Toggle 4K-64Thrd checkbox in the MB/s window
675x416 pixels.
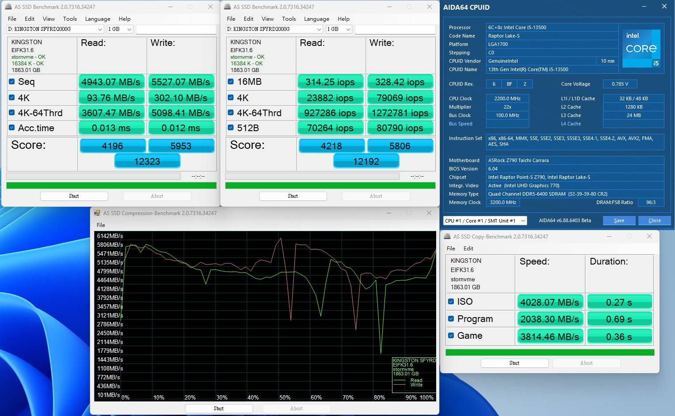click(x=12, y=113)
